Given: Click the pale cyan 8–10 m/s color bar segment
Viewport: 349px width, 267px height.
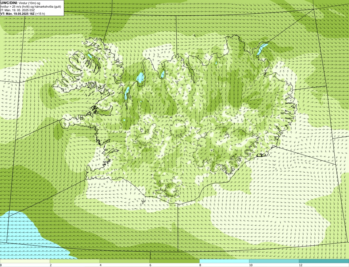Looking at the screenshot, I should (x=224, y=261).
